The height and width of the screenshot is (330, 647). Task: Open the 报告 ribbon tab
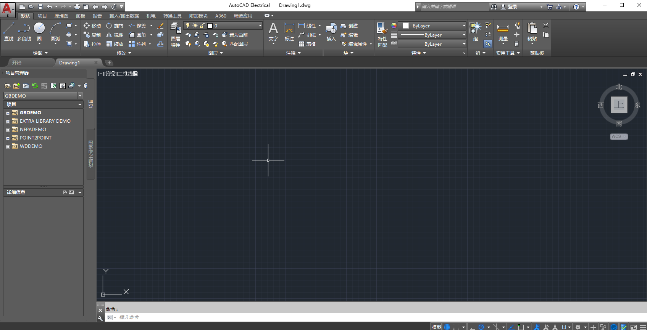(97, 16)
